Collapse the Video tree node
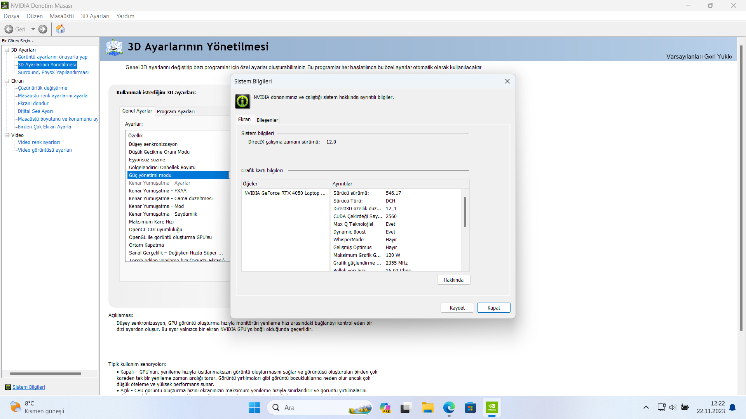This screenshot has height=419, width=746. [7, 135]
